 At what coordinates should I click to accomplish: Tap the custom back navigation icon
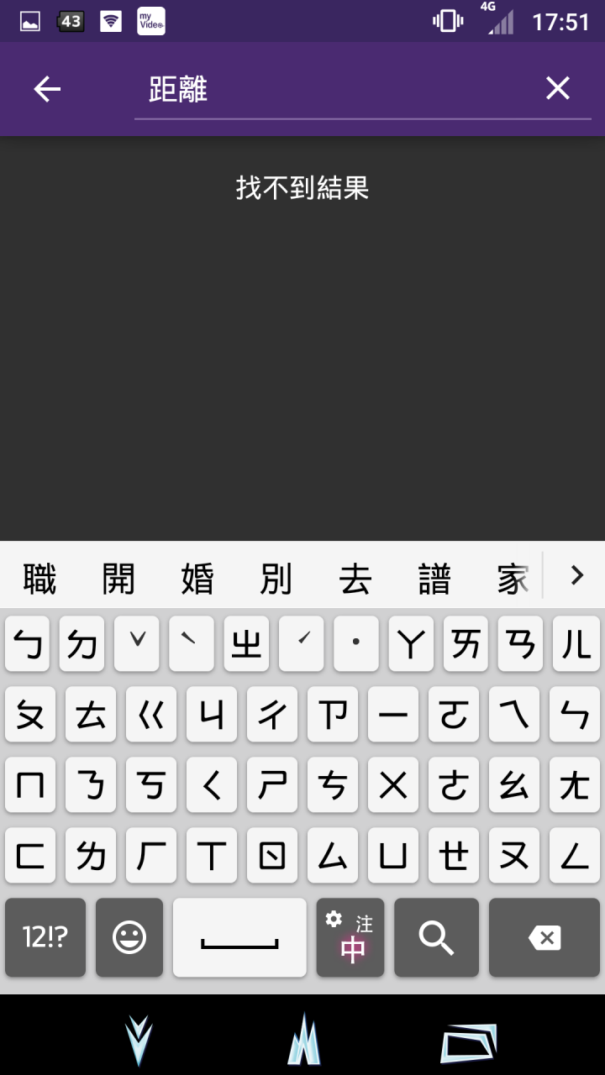coord(139,1040)
